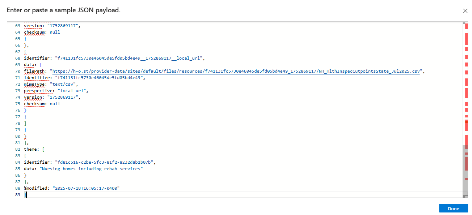Click the %modified timestamp value
Viewport: 472px width, 215px height.
click(86, 188)
